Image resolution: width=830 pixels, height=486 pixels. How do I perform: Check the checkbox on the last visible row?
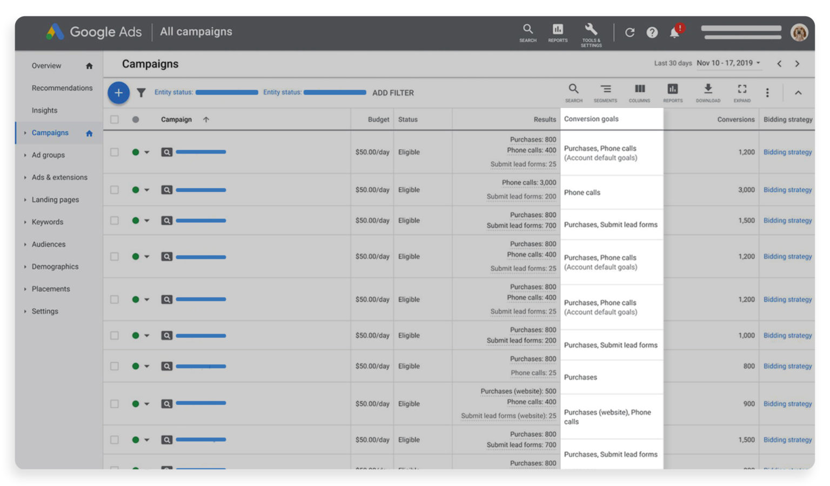tap(115, 468)
